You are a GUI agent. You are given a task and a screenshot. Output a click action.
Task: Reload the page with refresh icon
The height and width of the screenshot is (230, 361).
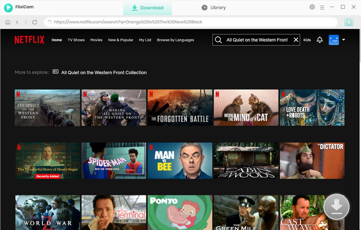[35, 22]
